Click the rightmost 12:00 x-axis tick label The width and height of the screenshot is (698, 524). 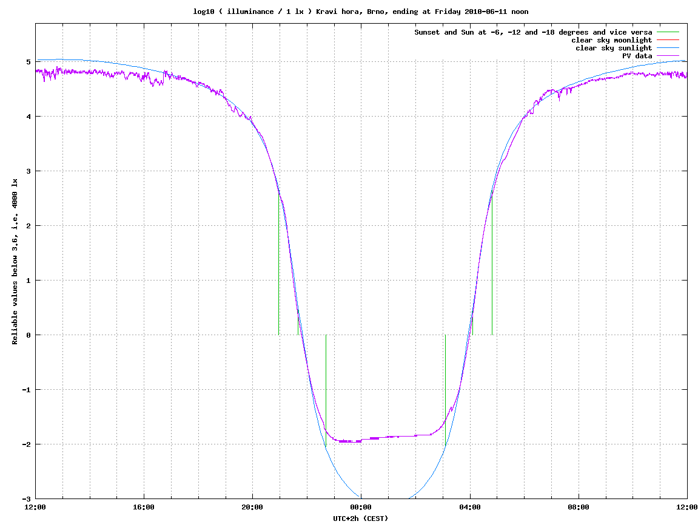point(687,507)
